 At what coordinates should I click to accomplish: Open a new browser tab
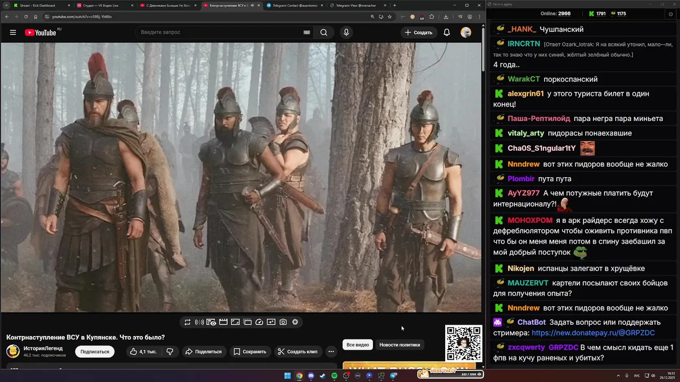tap(394, 5)
